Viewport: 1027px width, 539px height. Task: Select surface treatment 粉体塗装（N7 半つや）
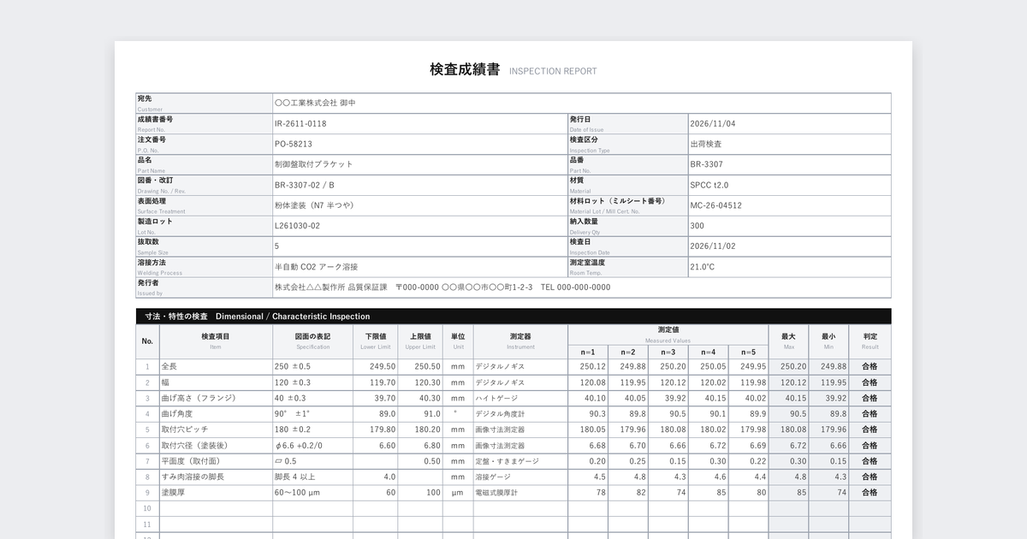click(x=314, y=205)
